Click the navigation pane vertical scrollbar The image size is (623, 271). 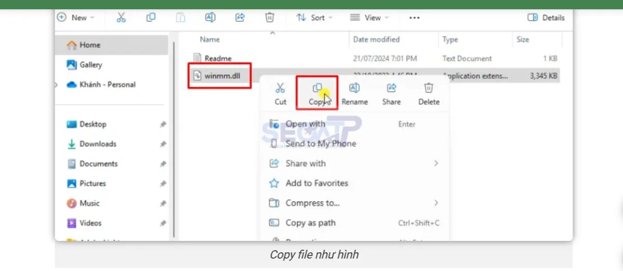[173, 140]
